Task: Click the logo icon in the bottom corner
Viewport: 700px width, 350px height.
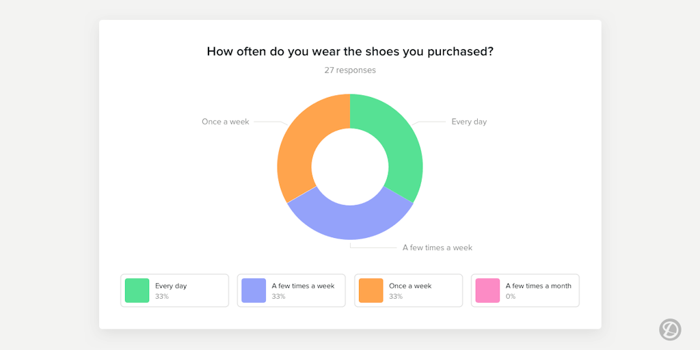Action: pos(670,329)
